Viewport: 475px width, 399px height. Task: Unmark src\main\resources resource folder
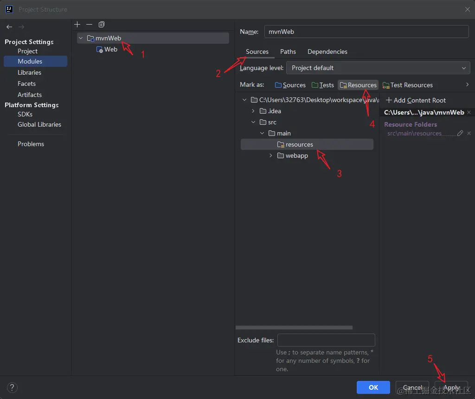point(469,133)
